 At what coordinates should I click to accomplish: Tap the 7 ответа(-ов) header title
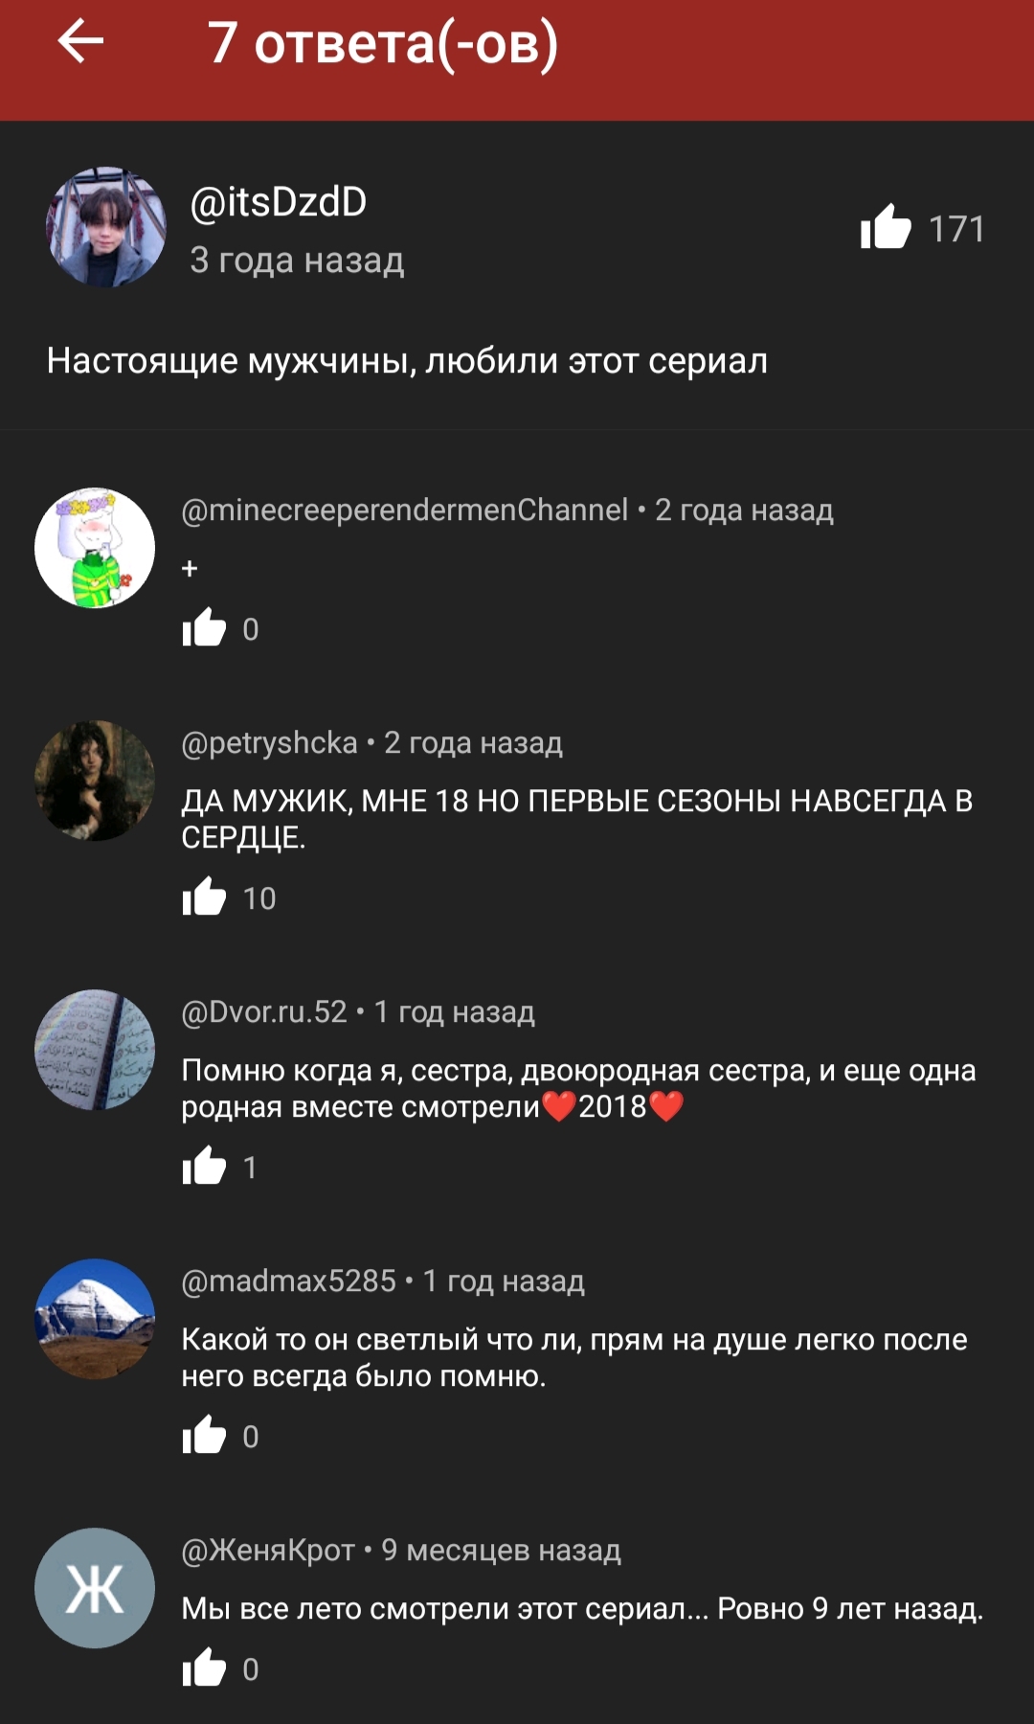[x=383, y=43]
